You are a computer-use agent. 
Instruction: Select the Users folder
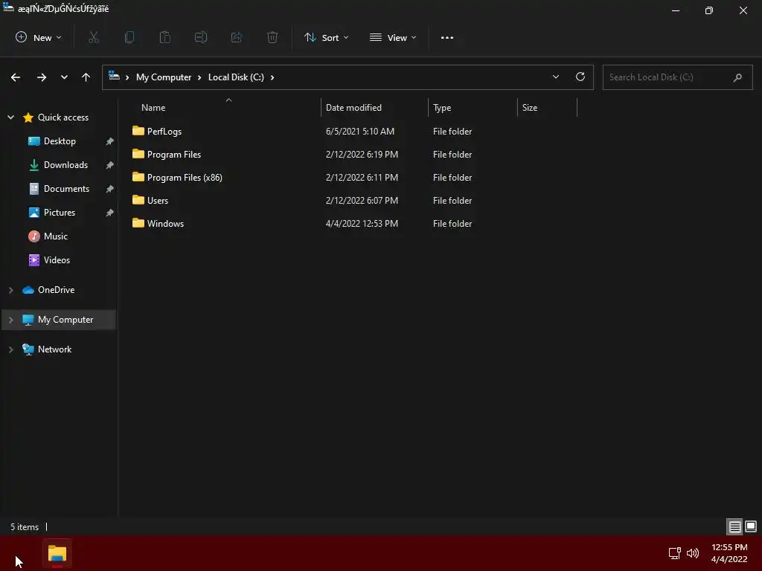coord(158,201)
